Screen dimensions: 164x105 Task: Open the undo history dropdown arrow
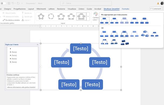[x=15, y=3]
